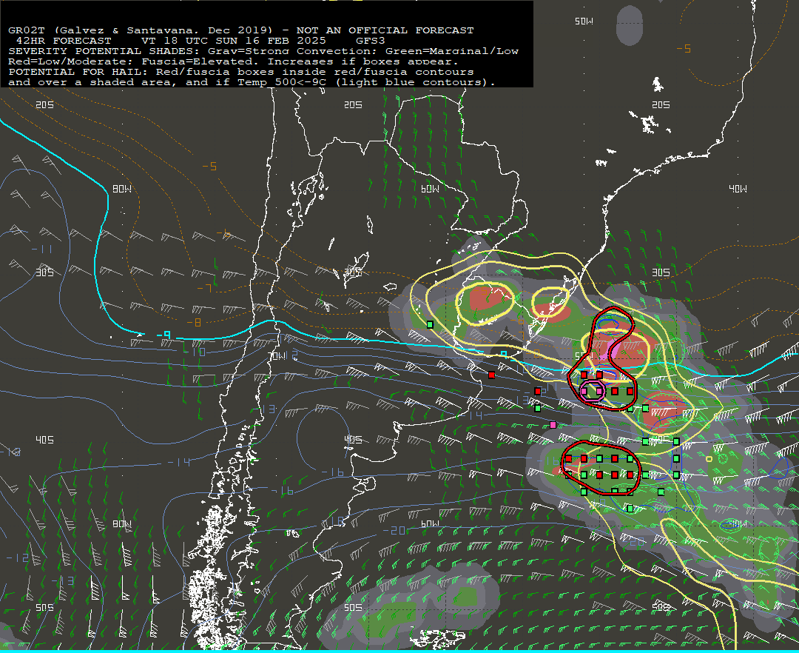This screenshot has height=653, width=799.
Task: Click the '40W' longitude label
Action: point(738,189)
